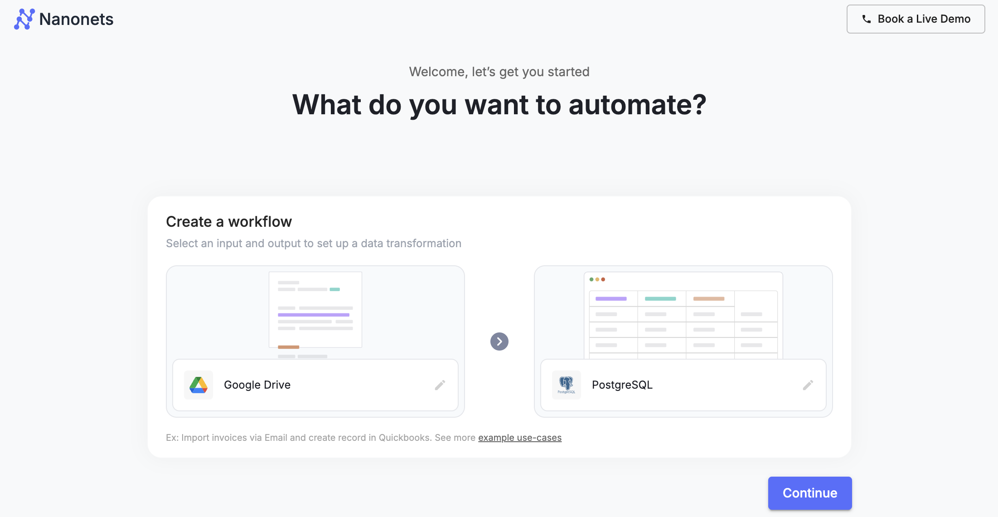Click the Google Drive icon

(199, 385)
